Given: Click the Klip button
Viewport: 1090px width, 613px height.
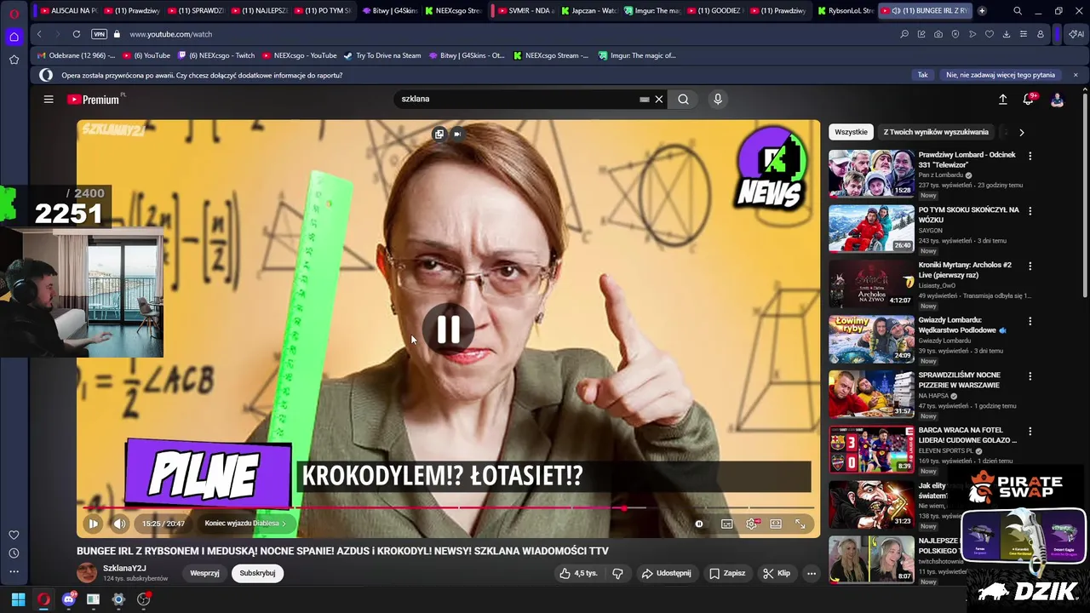Looking at the screenshot, I should click(777, 573).
